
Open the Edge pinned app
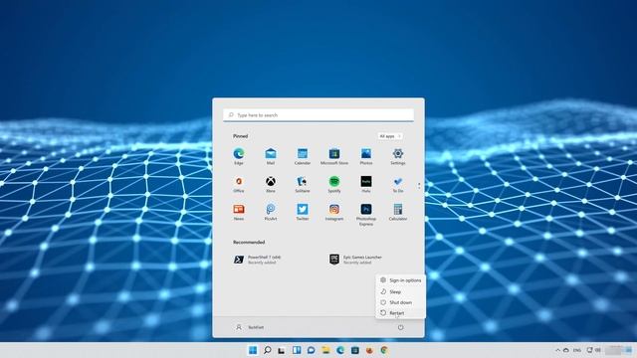pos(239,156)
